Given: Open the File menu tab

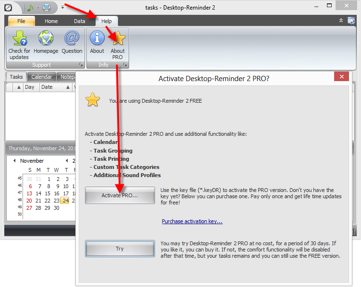Looking at the screenshot, I should tap(22, 21).
